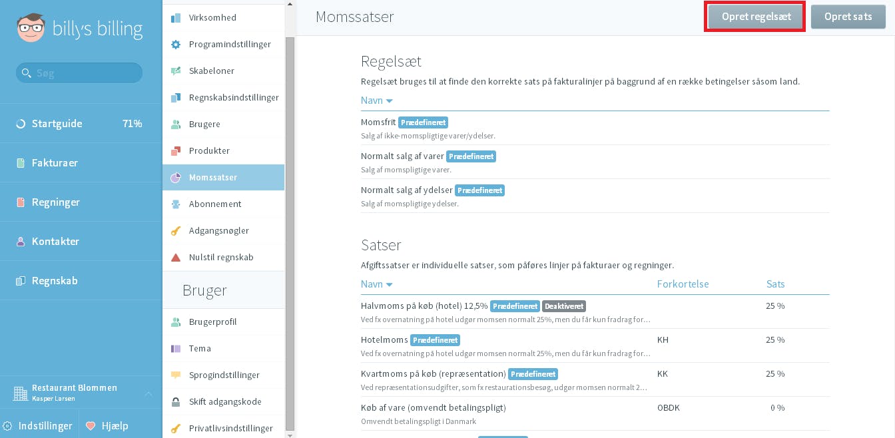Screen dimensions: 895x438
Task: Open Halvmoms på køb (hotel) 12,5% rate
Action: click(595, 312)
